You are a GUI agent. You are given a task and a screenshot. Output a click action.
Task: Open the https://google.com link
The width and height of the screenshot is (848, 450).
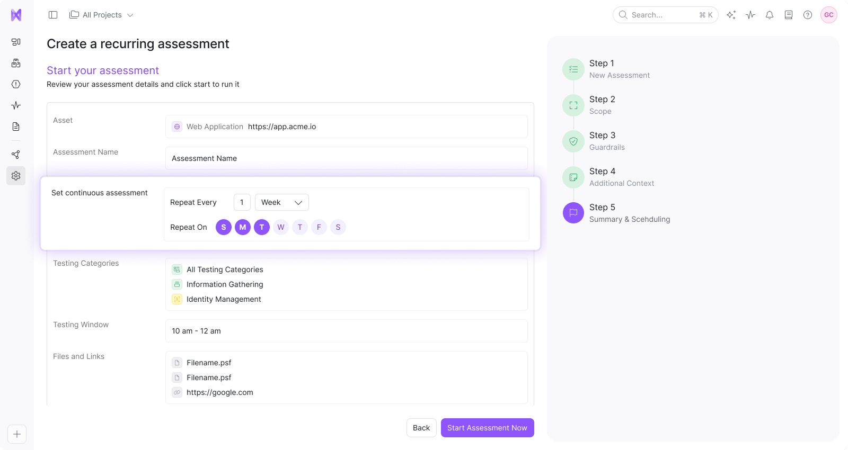[x=220, y=392]
